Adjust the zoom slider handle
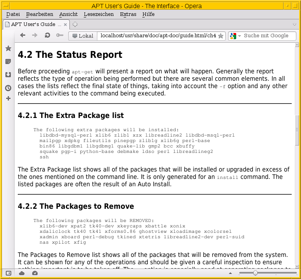 pos(255,273)
